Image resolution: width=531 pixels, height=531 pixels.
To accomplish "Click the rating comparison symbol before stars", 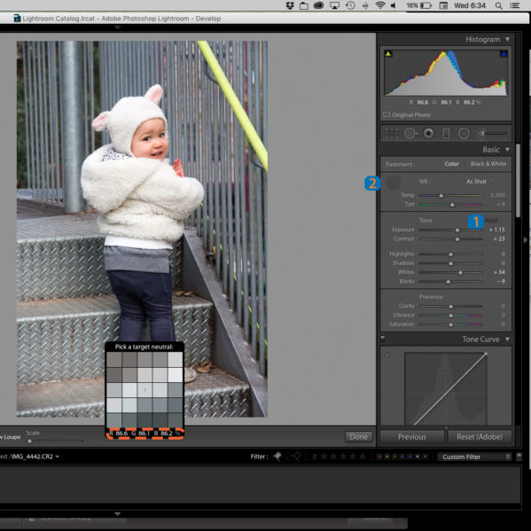I will (315, 457).
